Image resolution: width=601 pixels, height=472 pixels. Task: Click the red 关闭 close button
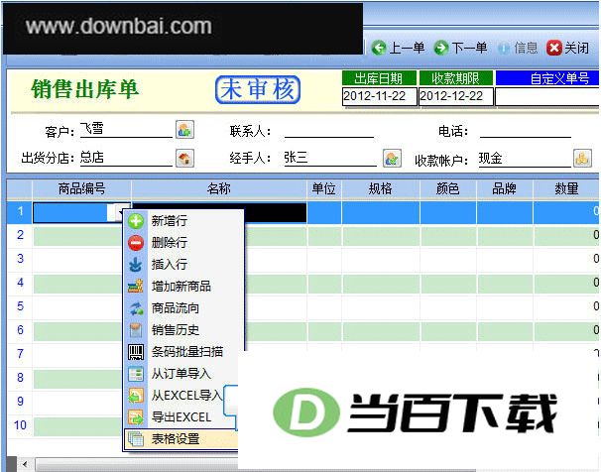(x=567, y=48)
